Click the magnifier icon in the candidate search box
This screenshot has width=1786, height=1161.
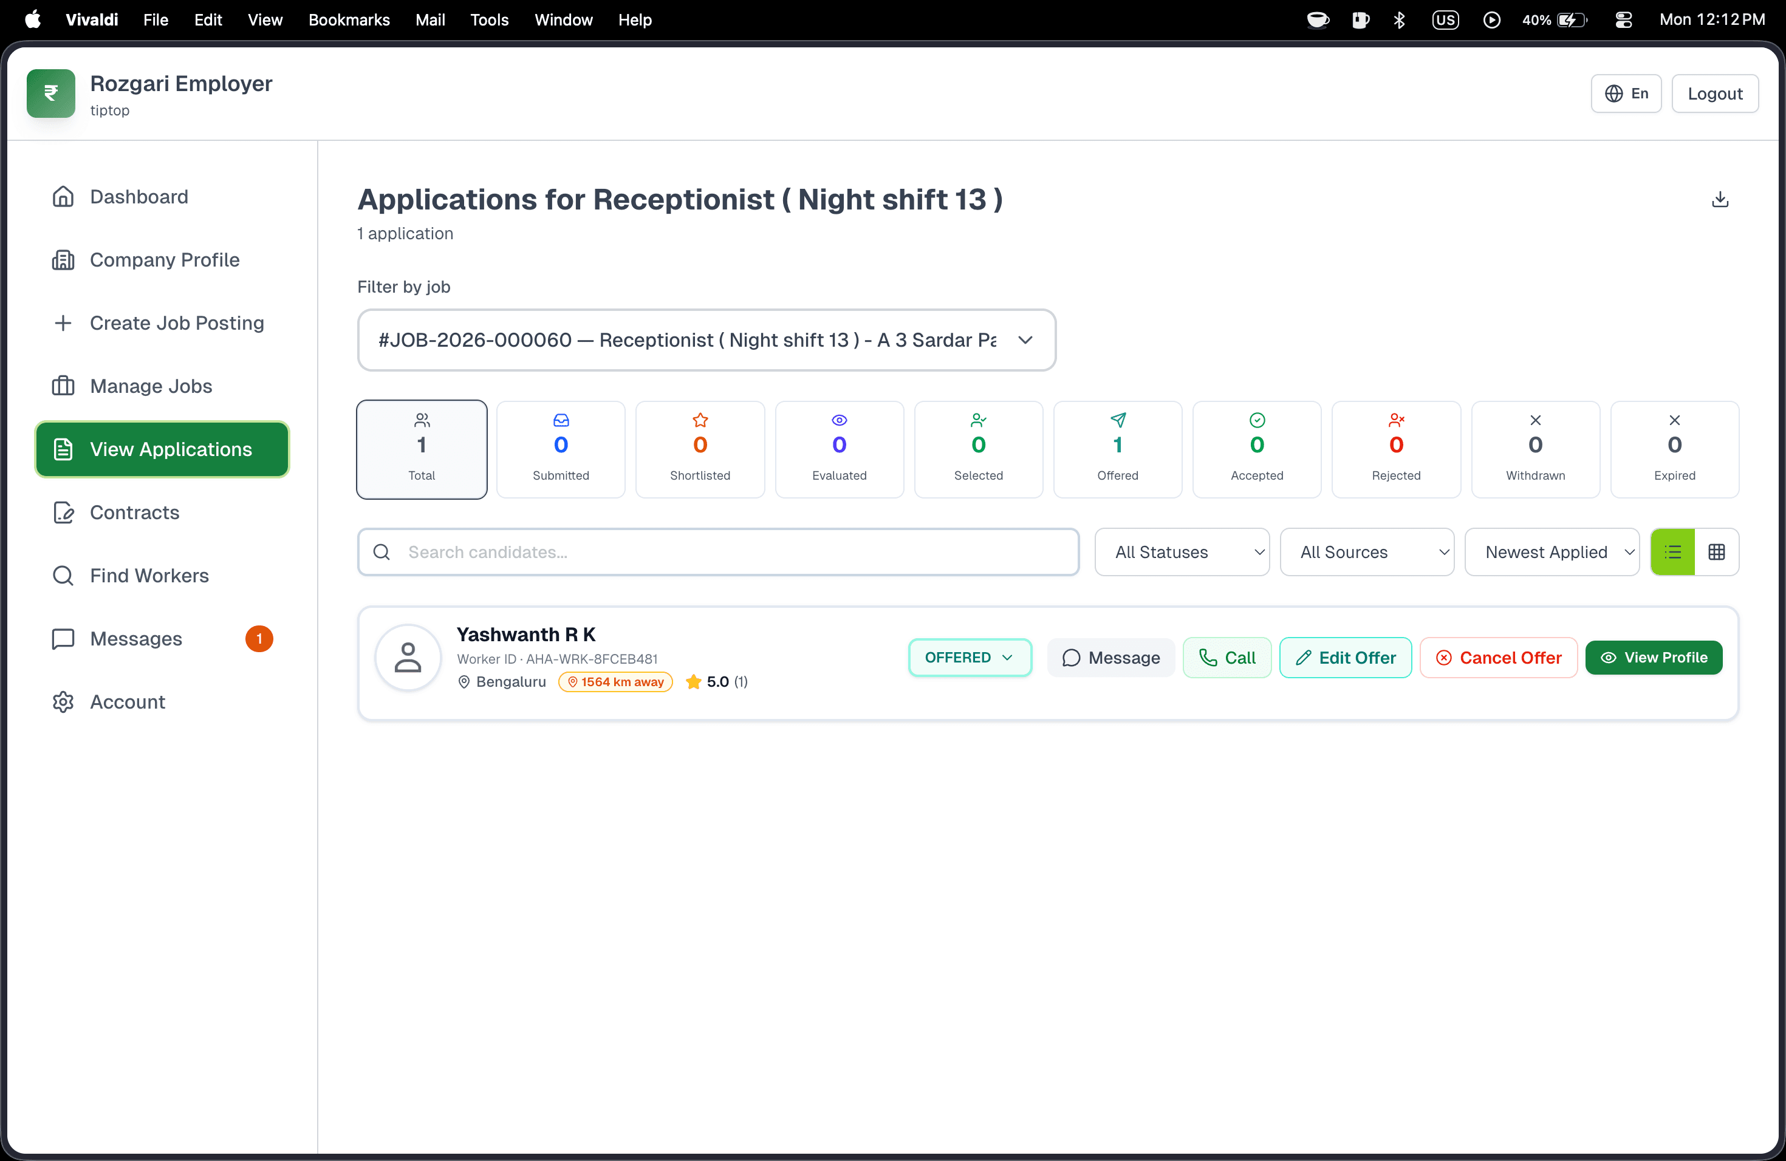[381, 552]
